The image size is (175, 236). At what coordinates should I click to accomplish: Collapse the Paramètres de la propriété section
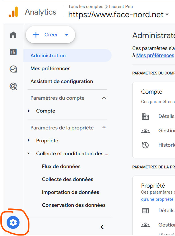pos(104,128)
